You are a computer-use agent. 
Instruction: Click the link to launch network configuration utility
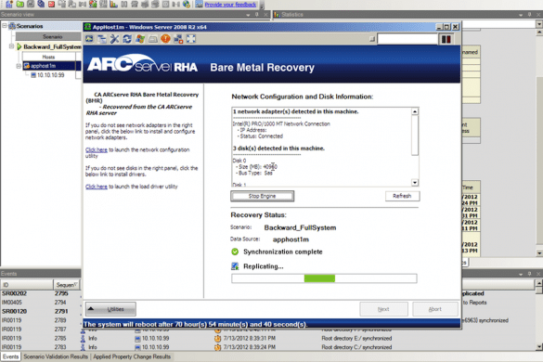[97, 149]
